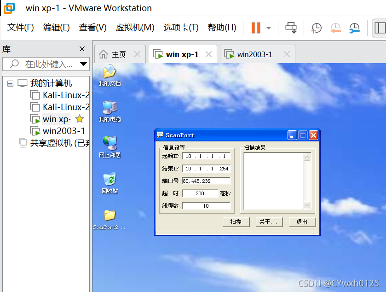Select 我的计算机 in the library tree
Screen dimensions: 386x292
tap(51, 83)
